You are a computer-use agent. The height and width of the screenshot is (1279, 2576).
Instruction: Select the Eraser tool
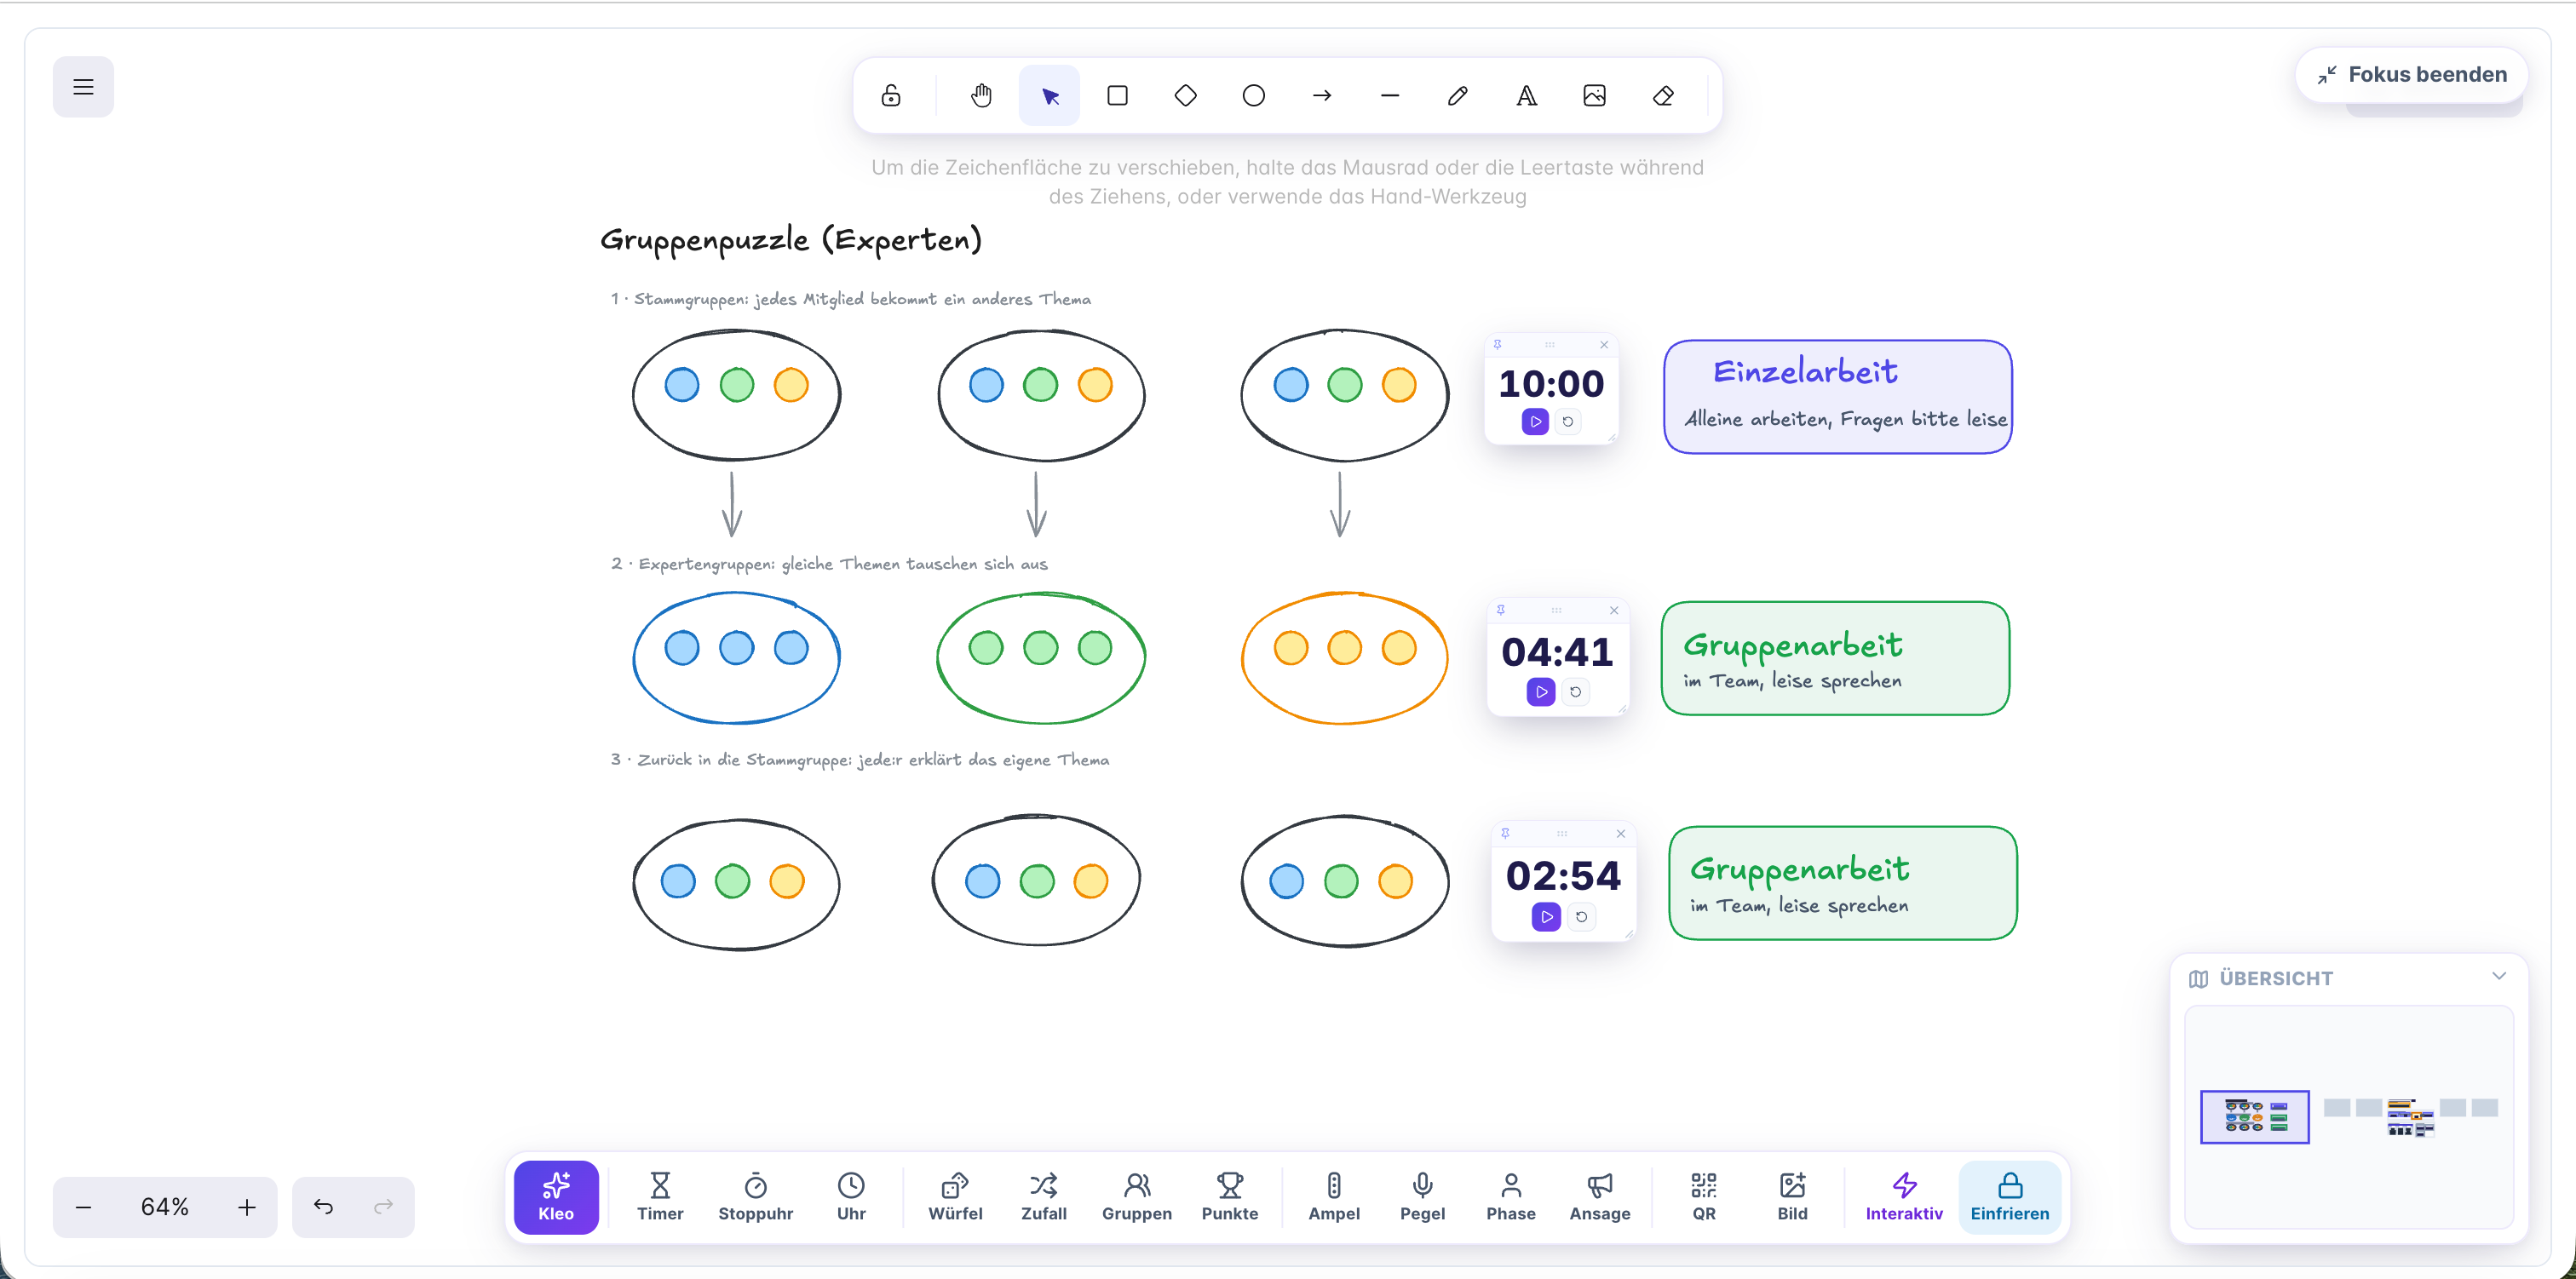click(x=1663, y=96)
